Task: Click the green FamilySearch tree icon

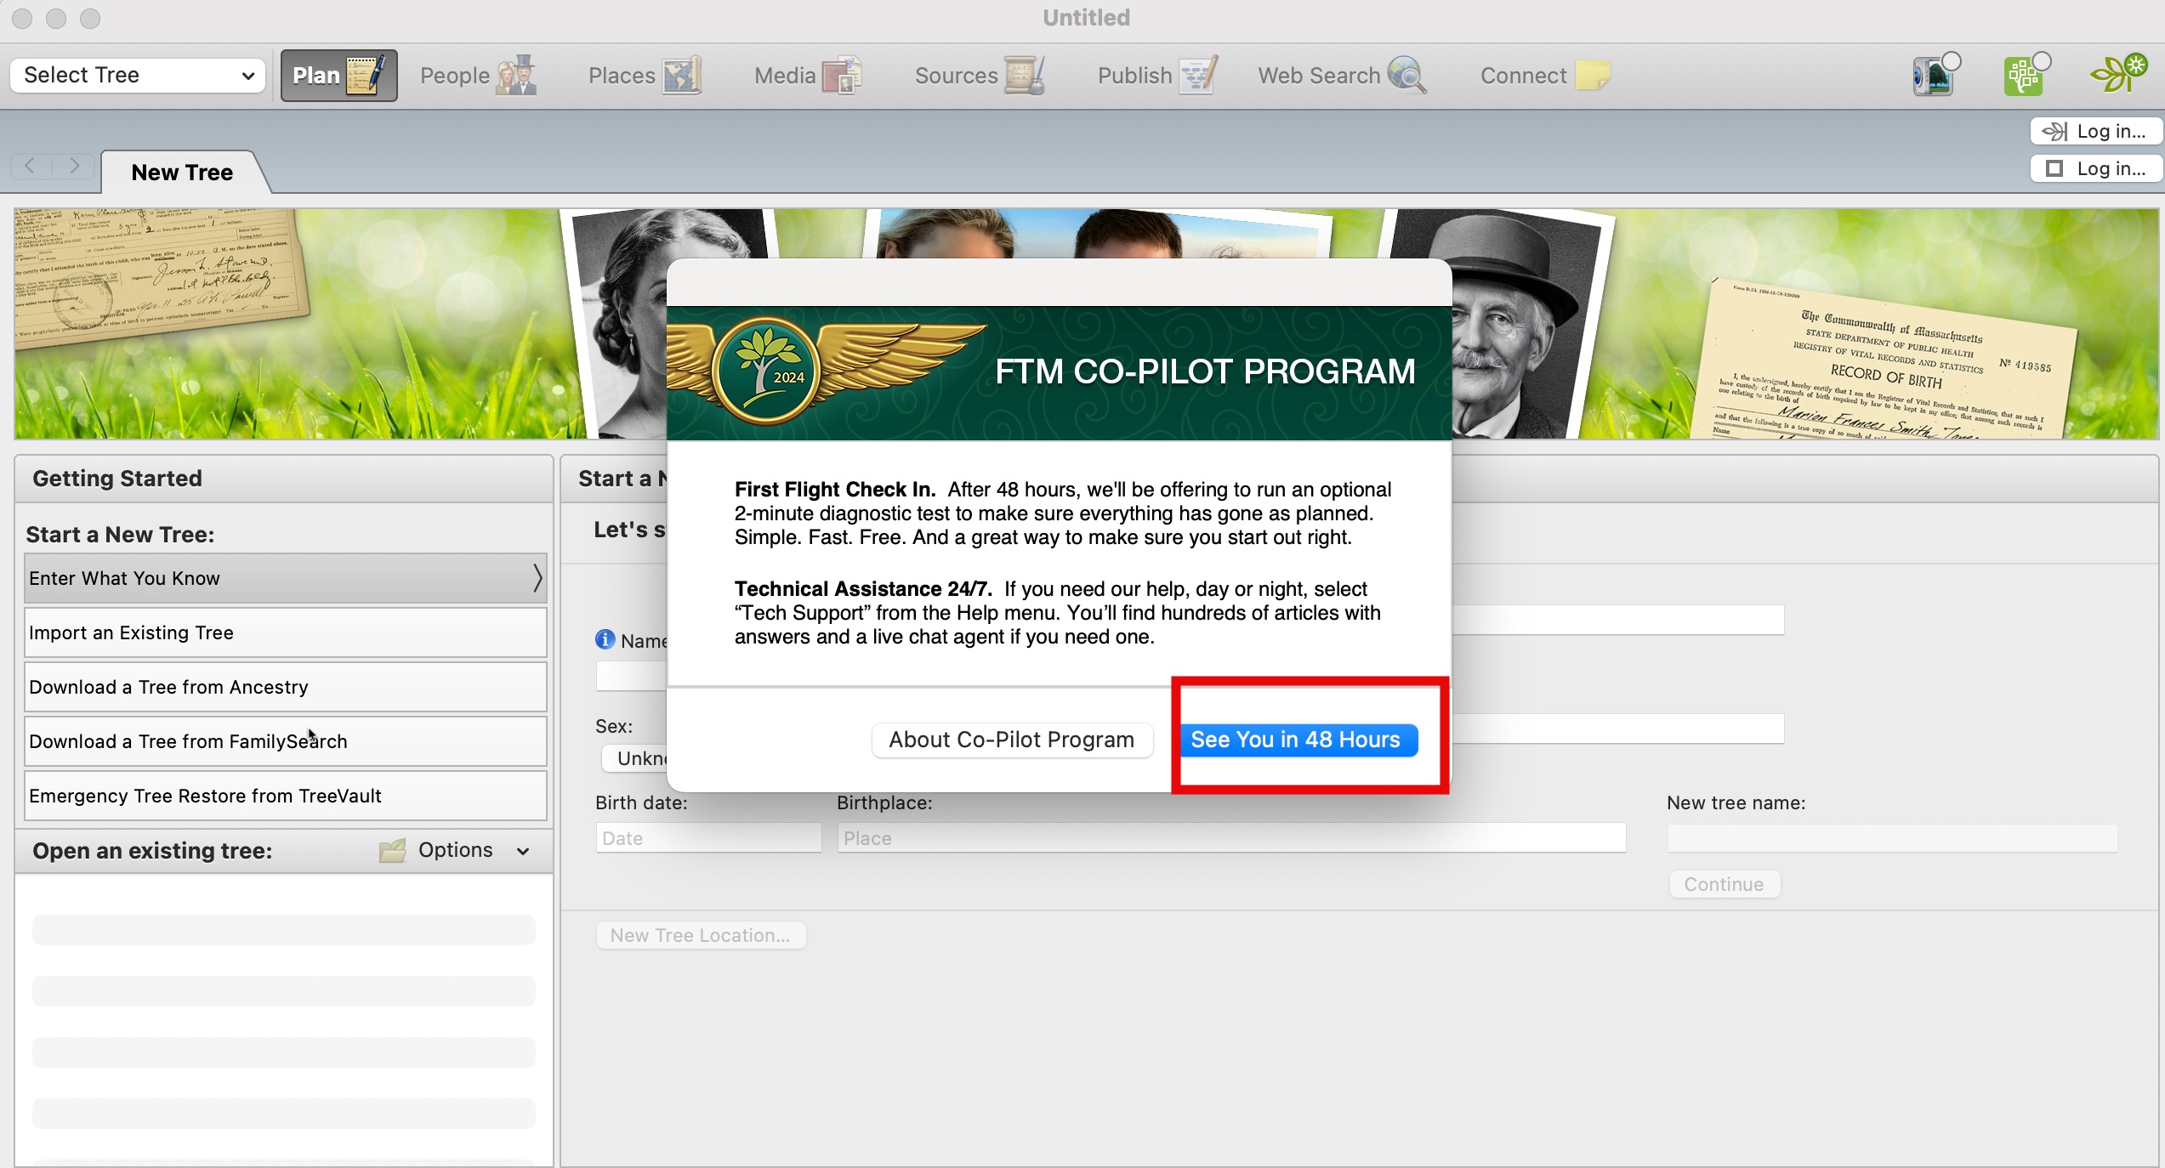Action: pyautogui.click(x=2025, y=77)
